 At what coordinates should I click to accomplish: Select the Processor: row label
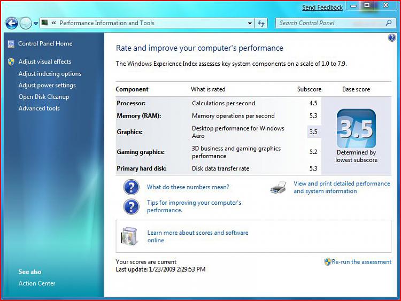click(131, 103)
